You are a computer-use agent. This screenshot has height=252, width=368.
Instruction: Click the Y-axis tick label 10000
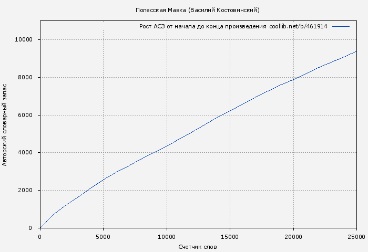[x=23, y=39]
